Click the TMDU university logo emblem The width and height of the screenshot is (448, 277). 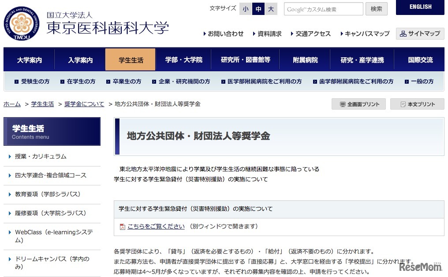[22, 23]
